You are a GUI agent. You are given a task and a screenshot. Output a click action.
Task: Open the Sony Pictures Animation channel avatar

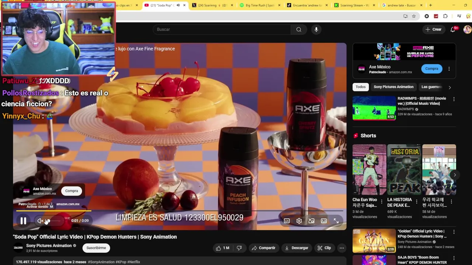(x=18, y=248)
